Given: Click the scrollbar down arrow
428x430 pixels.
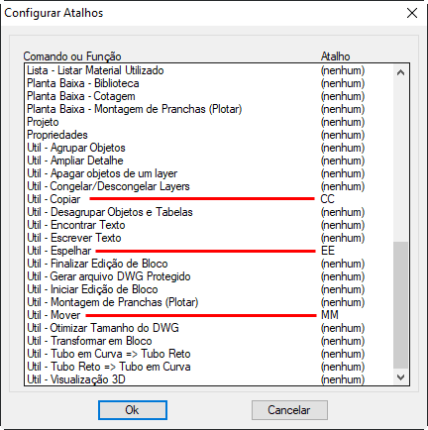Looking at the screenshot, I should point(400,377).
